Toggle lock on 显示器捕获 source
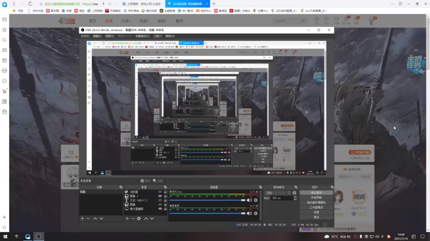The width and height of the screenshot is (430, 241). click(165, 209)
